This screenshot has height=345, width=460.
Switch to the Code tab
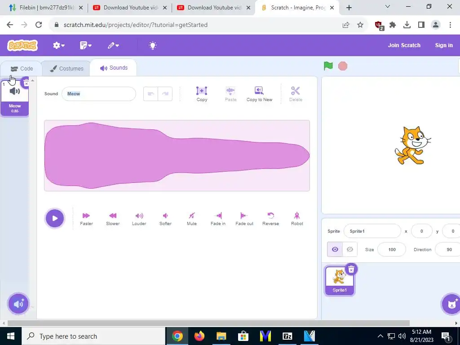tap(22, 69)
